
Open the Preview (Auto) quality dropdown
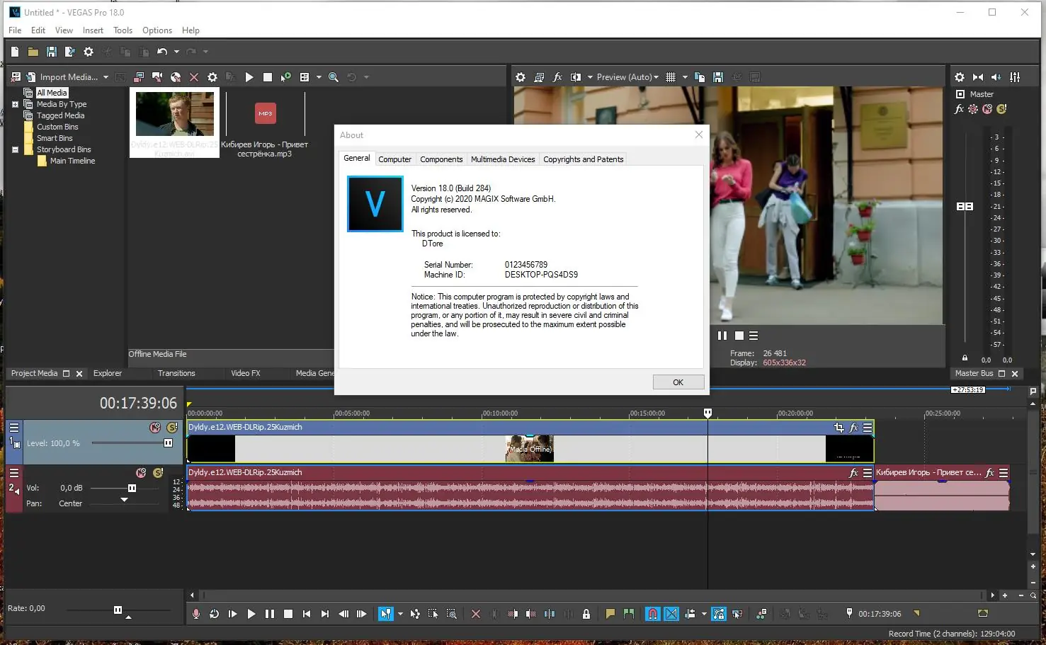point(627,77)
